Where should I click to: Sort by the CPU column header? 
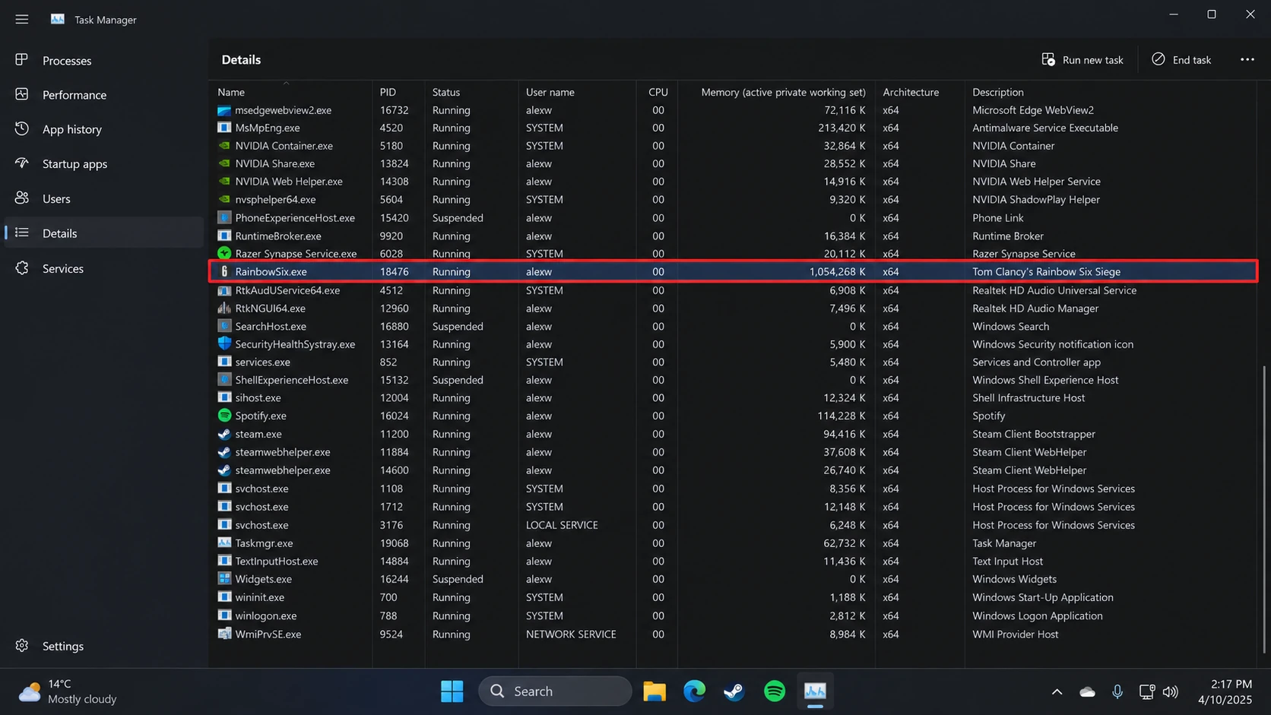pyautogui.click(x=658, y=92)
